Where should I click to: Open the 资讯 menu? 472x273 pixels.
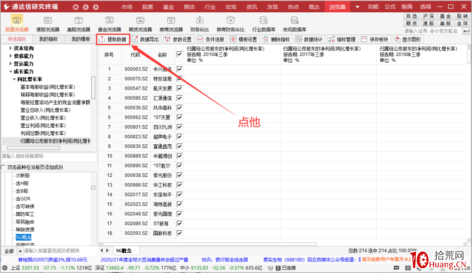[252, 7]
